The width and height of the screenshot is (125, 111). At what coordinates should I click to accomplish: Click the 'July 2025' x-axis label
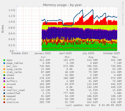pyautogui.click(x=88, y=53)
